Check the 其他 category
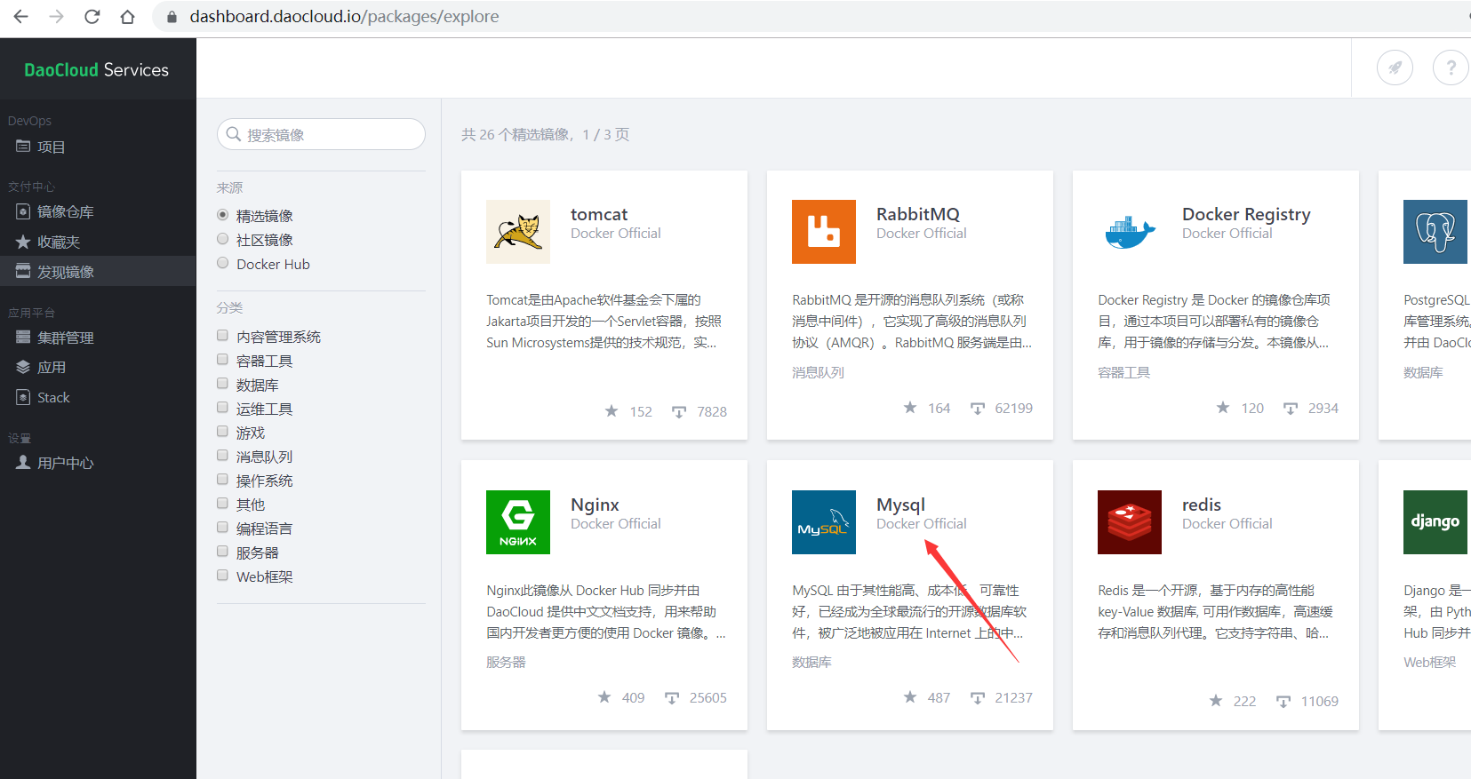1471x779 pixels. point(223,504)
